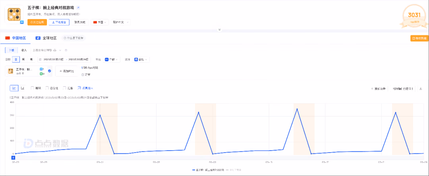Click the chart download icon
The height and width of the screenshot is (176, 429).
(421, 88)
